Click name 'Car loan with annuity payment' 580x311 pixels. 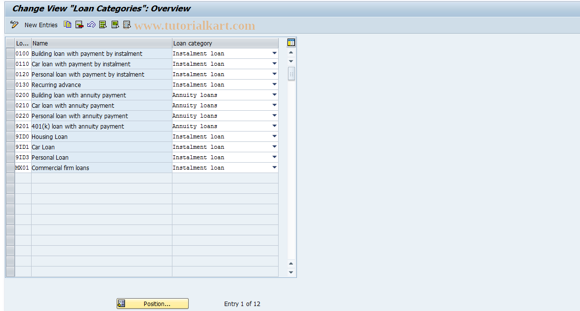click(x=73, y=105)
